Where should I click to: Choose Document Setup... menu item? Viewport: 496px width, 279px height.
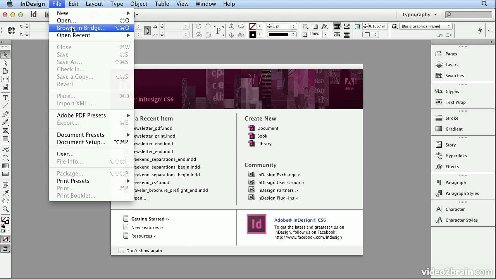[x=91, y=142]
